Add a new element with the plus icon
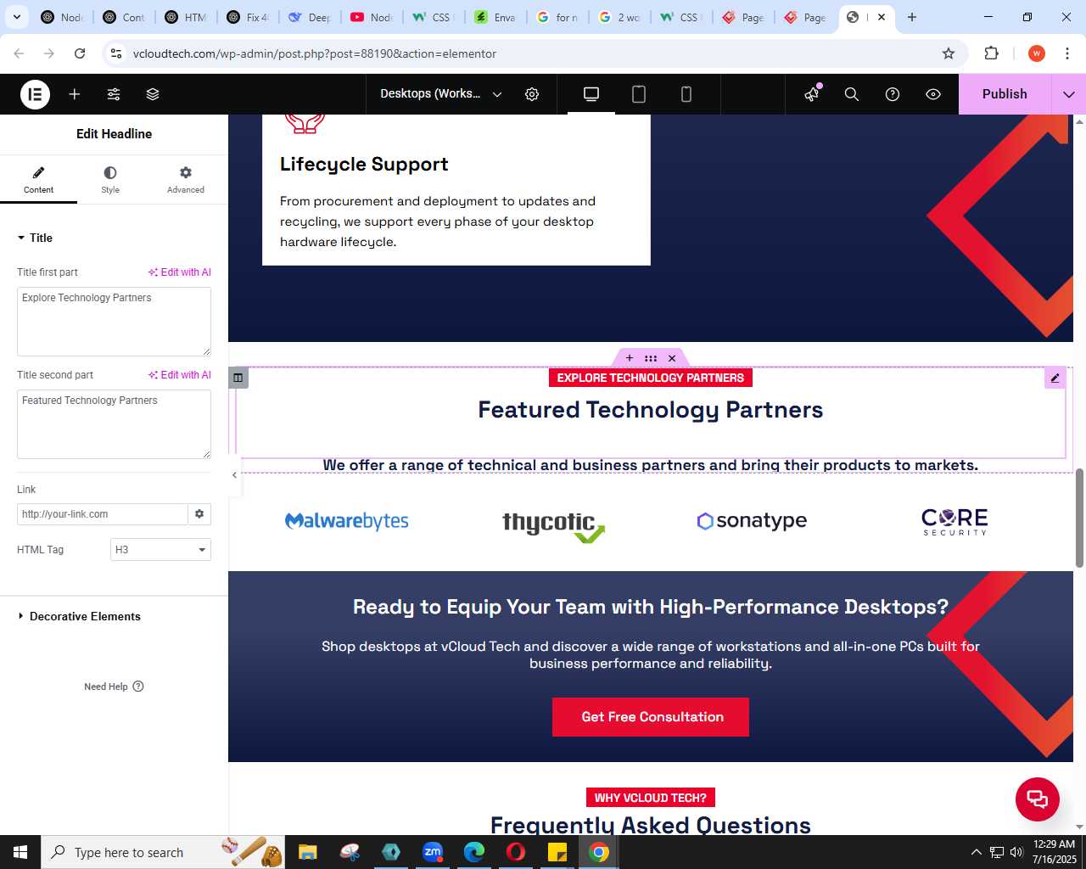The height and width of the screenshot is (869, 1086). (x=75, y=94)
